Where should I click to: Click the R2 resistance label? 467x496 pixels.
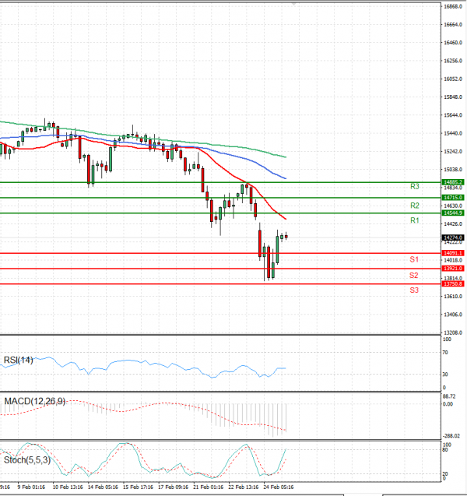(415, 206)
